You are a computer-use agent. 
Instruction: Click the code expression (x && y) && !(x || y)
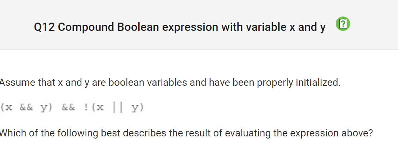pyautogui.click(x=72, y=108)
